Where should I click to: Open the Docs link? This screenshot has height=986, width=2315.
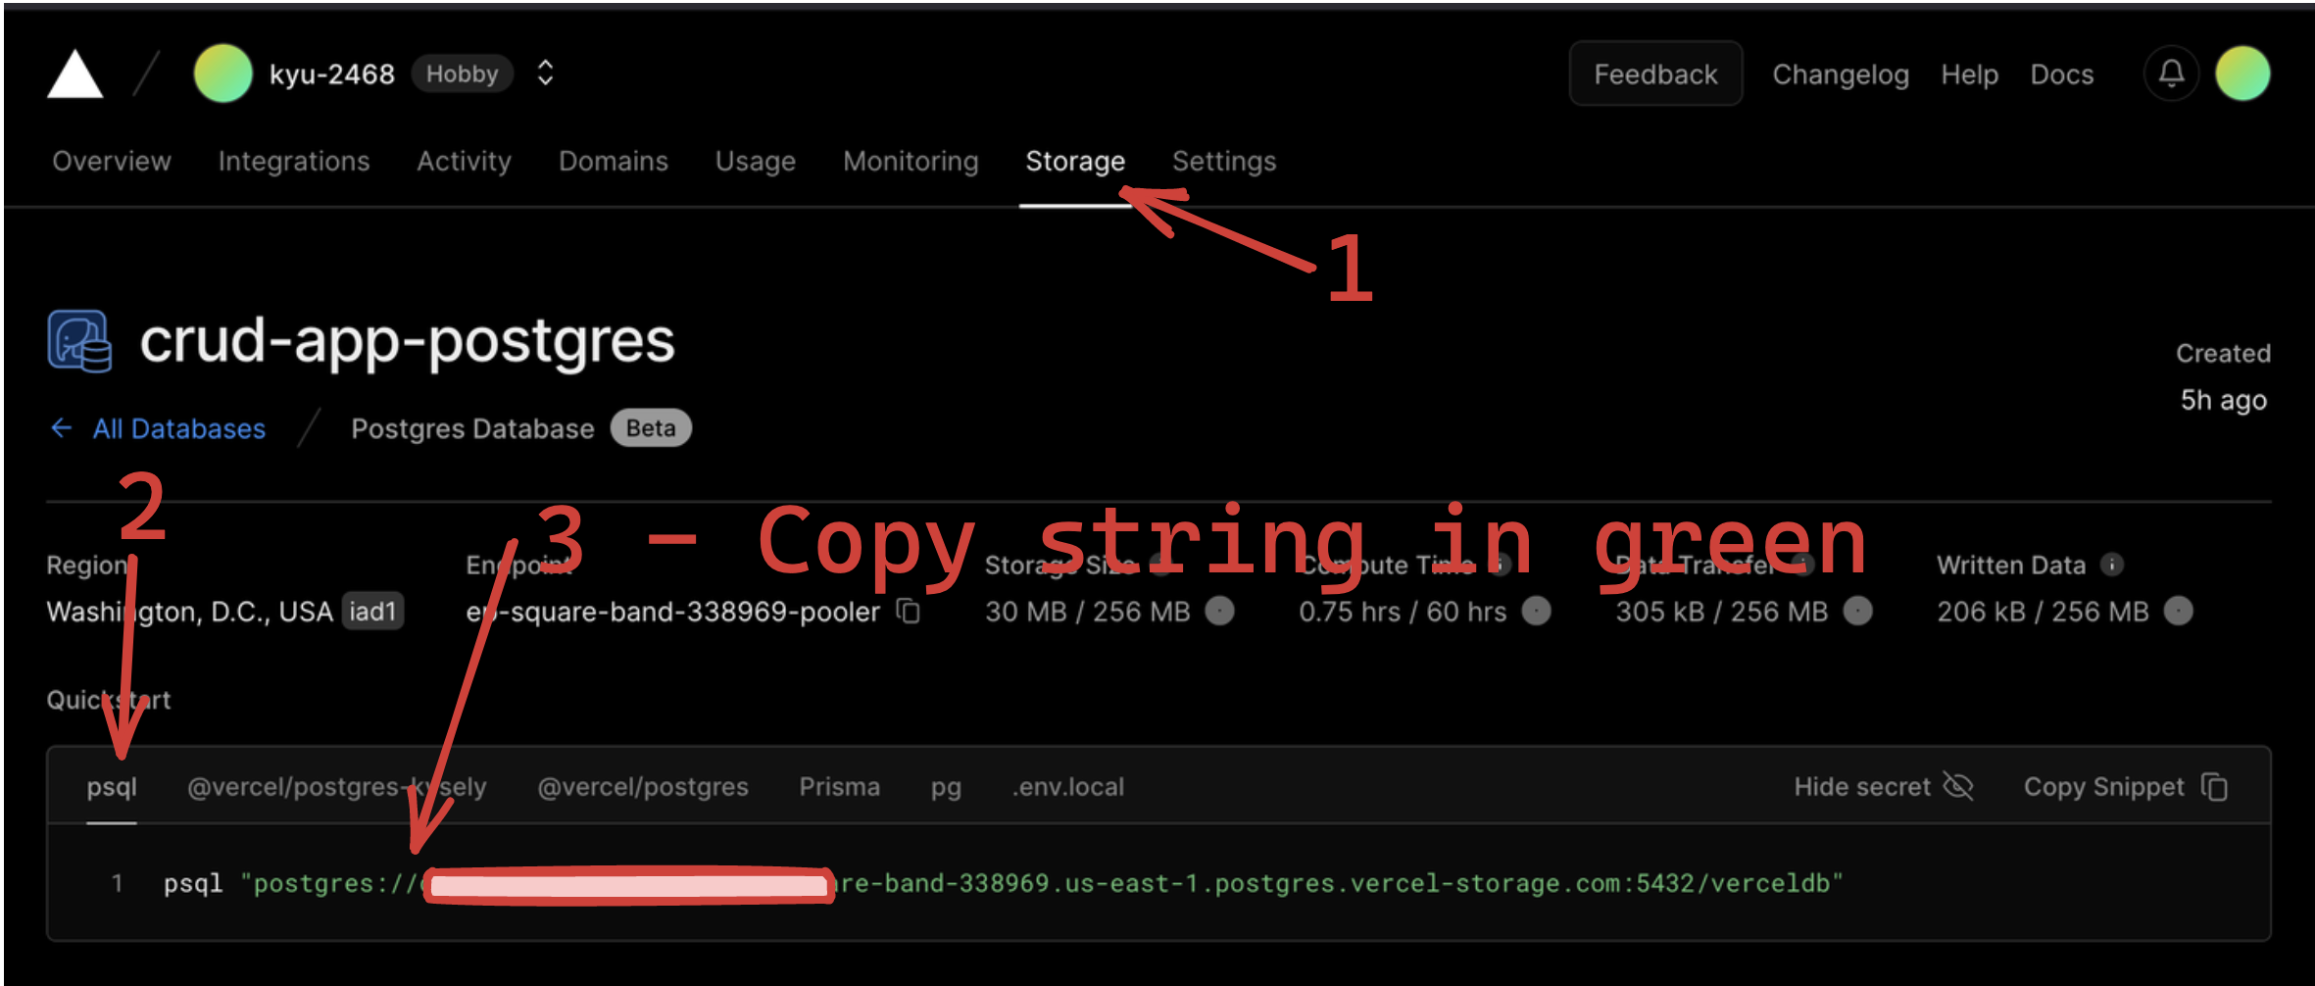2061,74
